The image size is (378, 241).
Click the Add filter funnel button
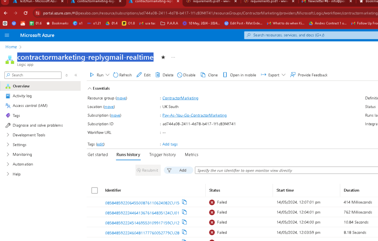point(178,170)
